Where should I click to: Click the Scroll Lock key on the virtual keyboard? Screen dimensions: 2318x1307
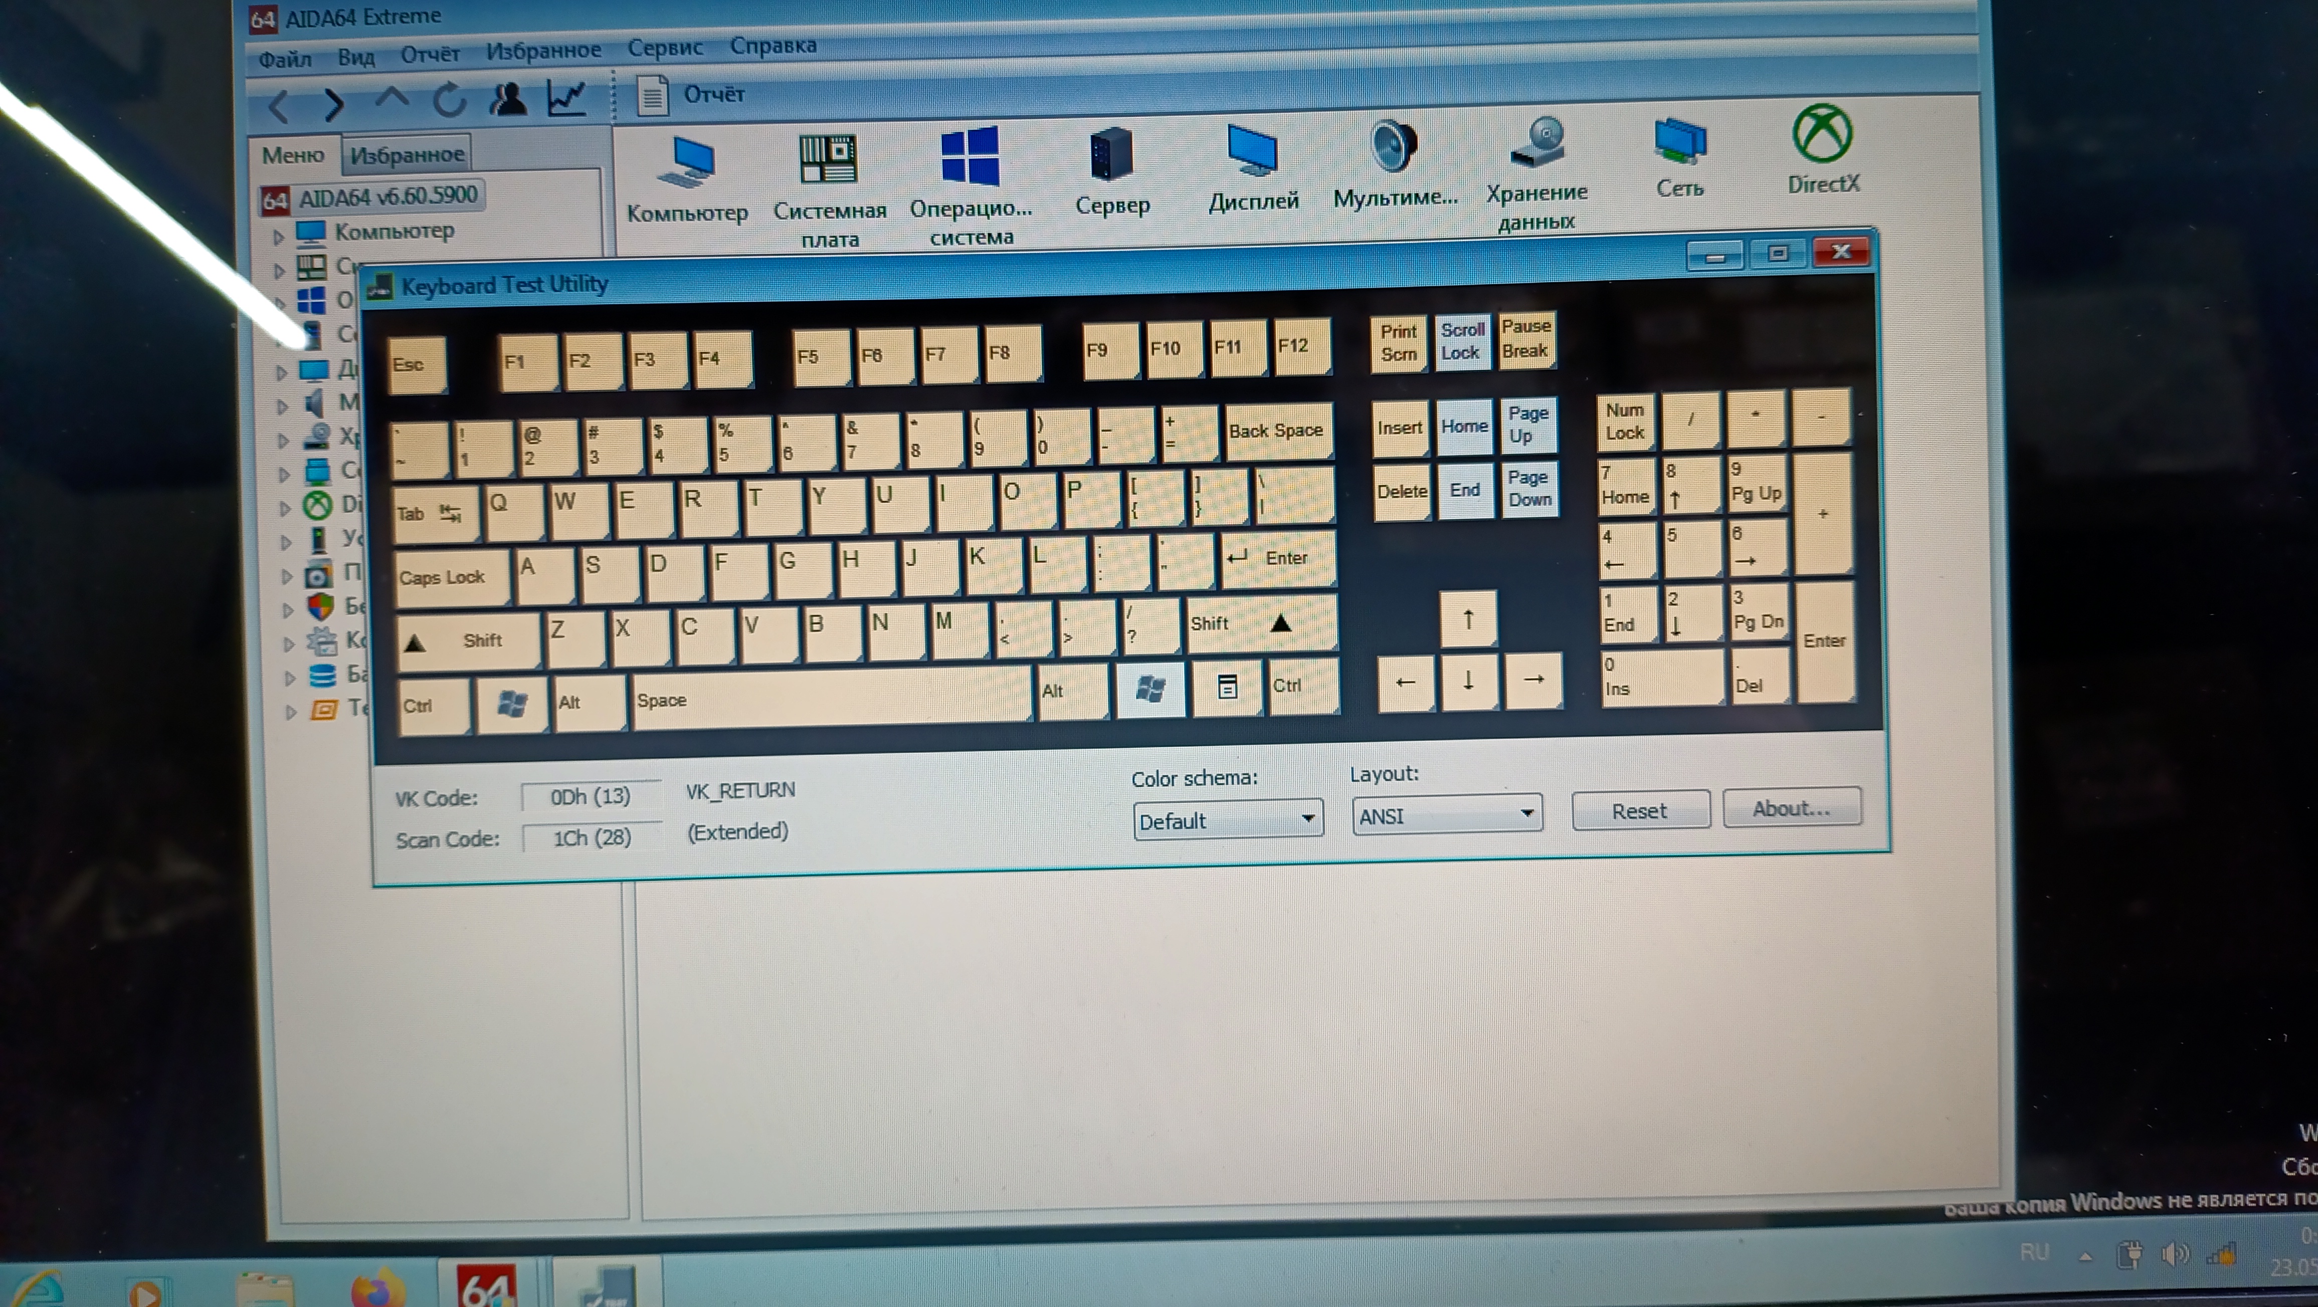tap(1462, 341)
